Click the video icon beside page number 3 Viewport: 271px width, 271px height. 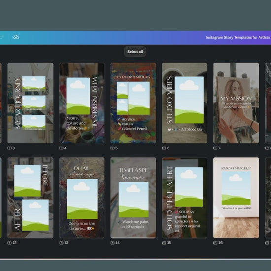[9, 148]
